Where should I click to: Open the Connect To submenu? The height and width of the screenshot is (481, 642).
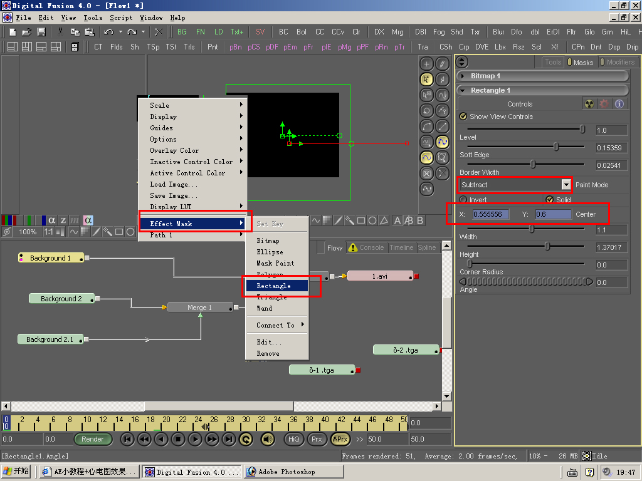coord(276,325)
